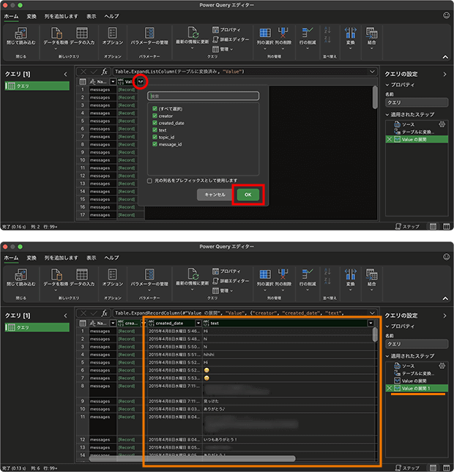The height and width of the screenshot is (472, 454).
Task: Expand formula bar chevron in top window
Action: [x=372, y=72]
